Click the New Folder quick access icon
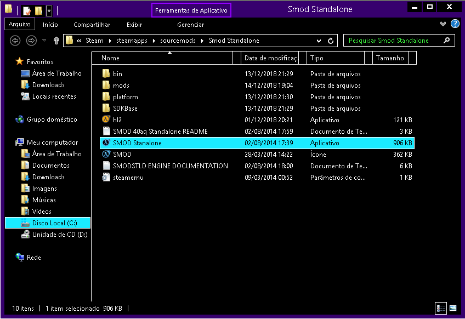 click(38, 10)
